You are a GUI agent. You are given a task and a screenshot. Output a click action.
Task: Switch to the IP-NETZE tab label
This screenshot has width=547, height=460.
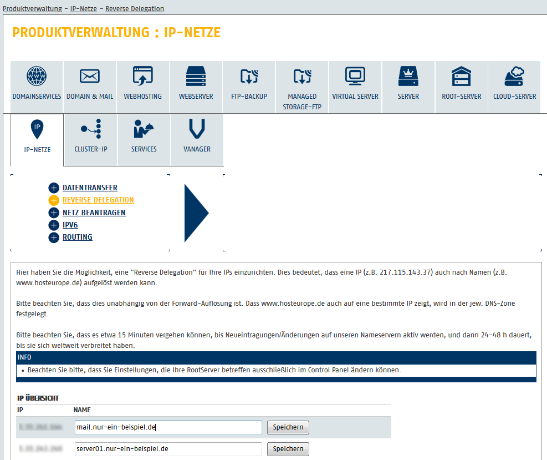[x=37, y=149]
